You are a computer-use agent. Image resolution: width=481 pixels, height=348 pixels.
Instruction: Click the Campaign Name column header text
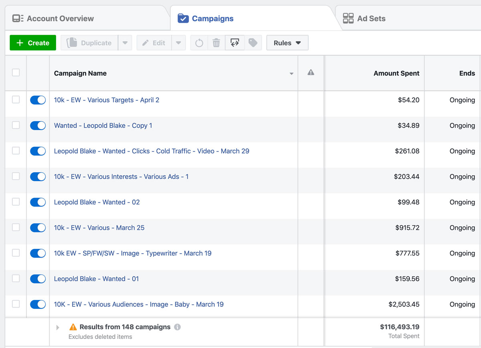[x=80, y=73]
